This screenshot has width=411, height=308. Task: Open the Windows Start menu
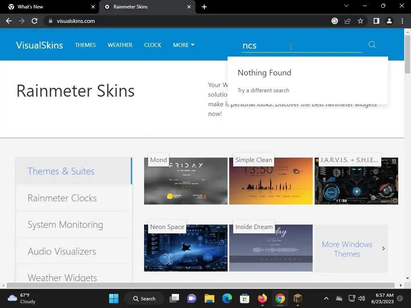[x=114, y=298]
